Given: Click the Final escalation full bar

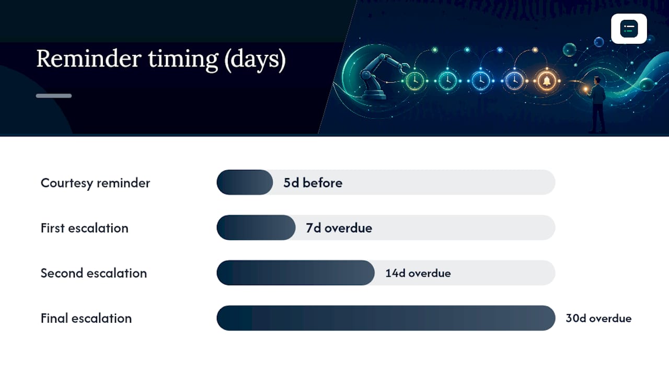Looking at the screenshot, I should pyautogui.click(x=386, y=318).
